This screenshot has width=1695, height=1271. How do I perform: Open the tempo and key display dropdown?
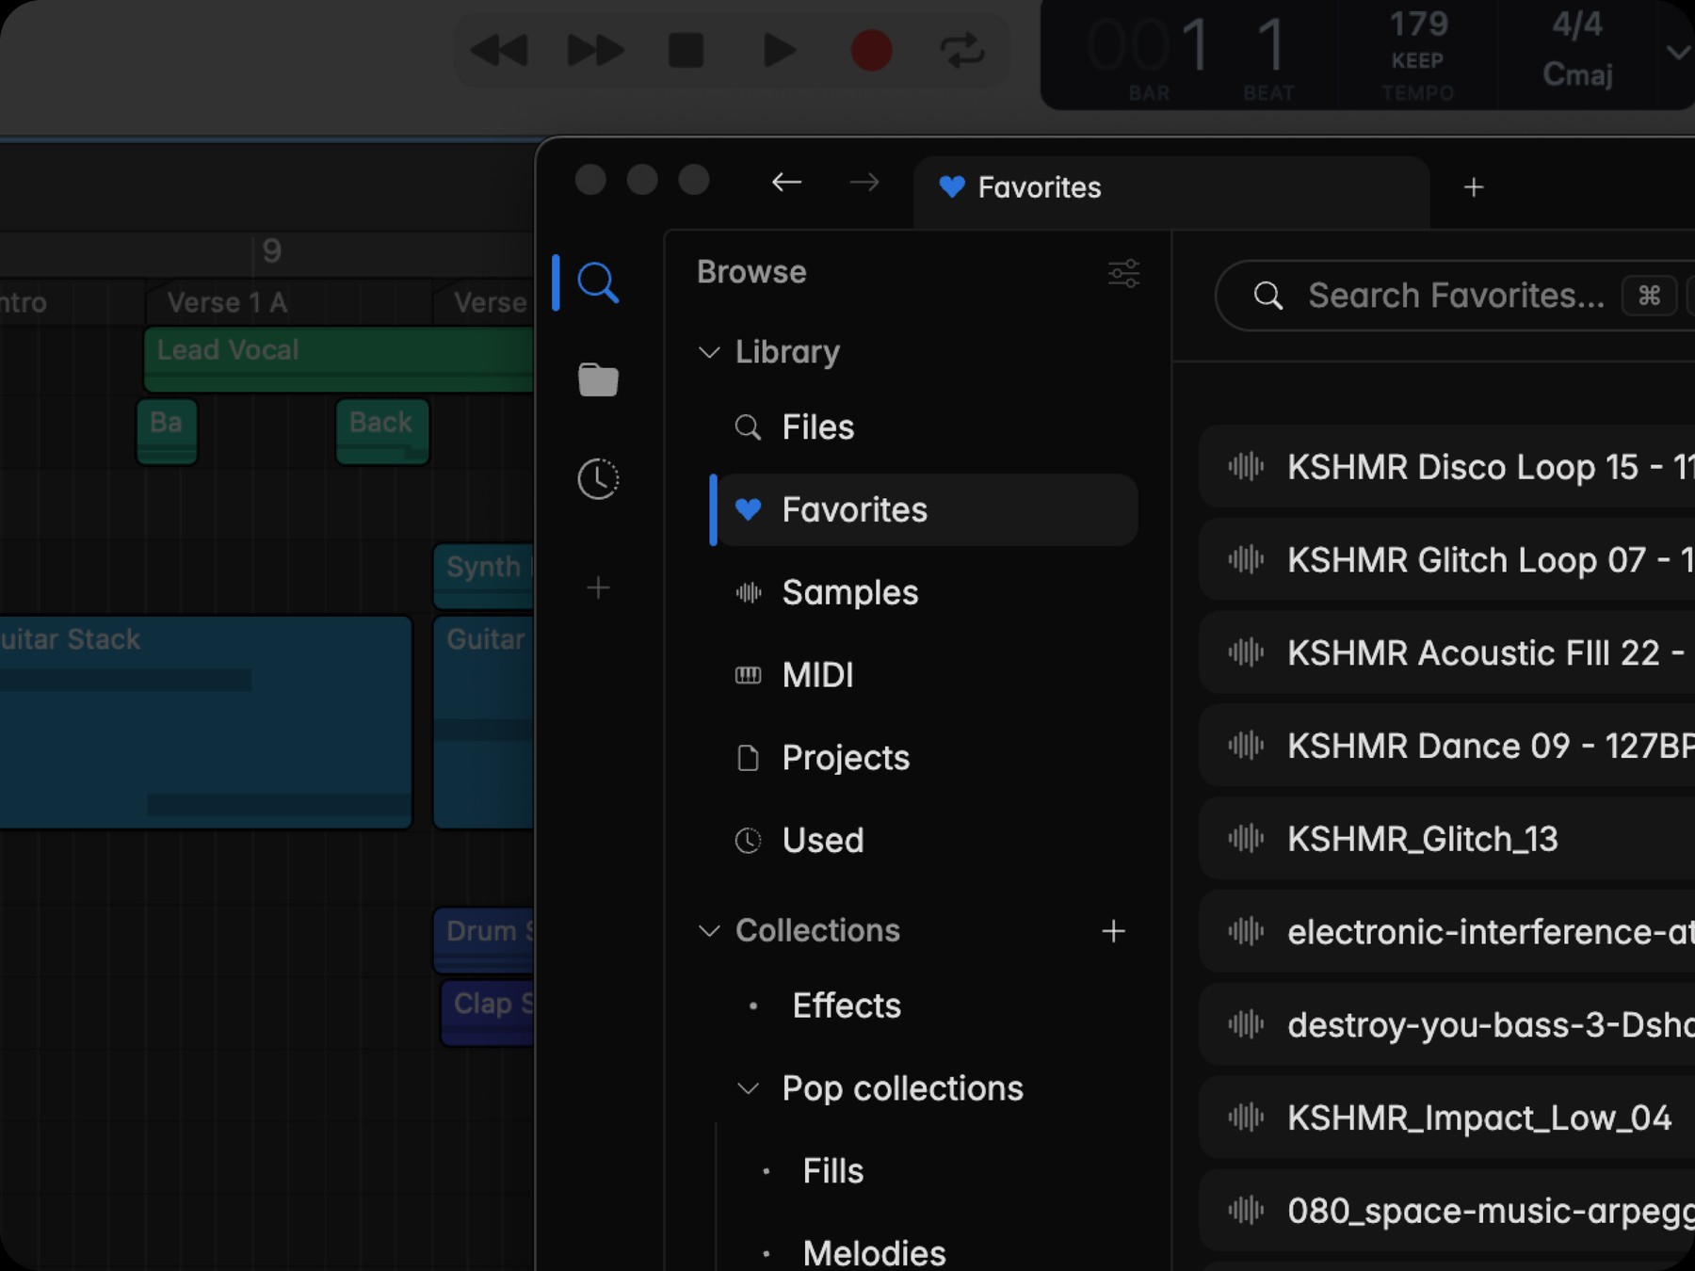(1677, 53)
